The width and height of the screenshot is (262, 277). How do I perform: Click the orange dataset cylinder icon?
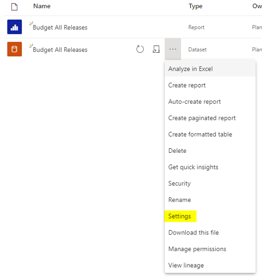(14, 49)
